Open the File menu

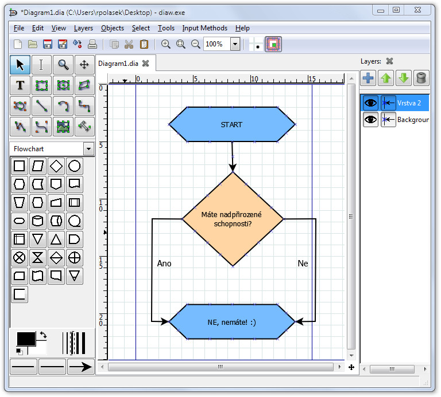(x=19, y=28)
